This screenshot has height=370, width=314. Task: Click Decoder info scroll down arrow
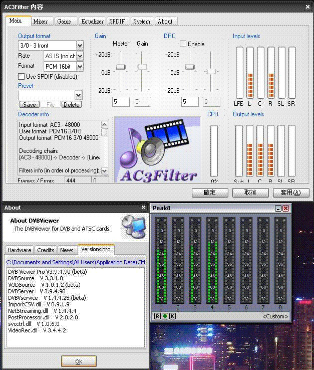pyautogui.click(x=105, y=170)
